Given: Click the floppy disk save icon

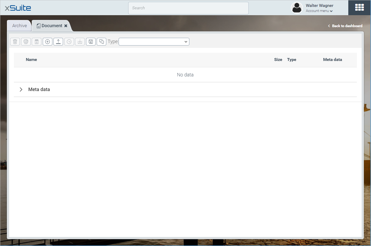Looking at the screenshot, I should (91, 42).
